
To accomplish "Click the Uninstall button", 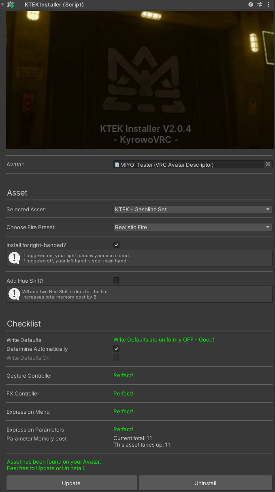I will point(205,483).
